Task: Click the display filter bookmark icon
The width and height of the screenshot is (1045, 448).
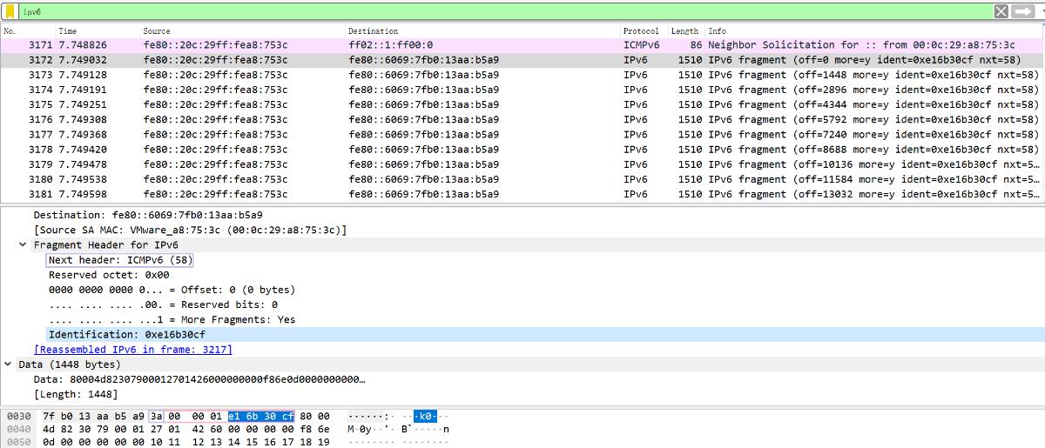Action: coord(10,11)
